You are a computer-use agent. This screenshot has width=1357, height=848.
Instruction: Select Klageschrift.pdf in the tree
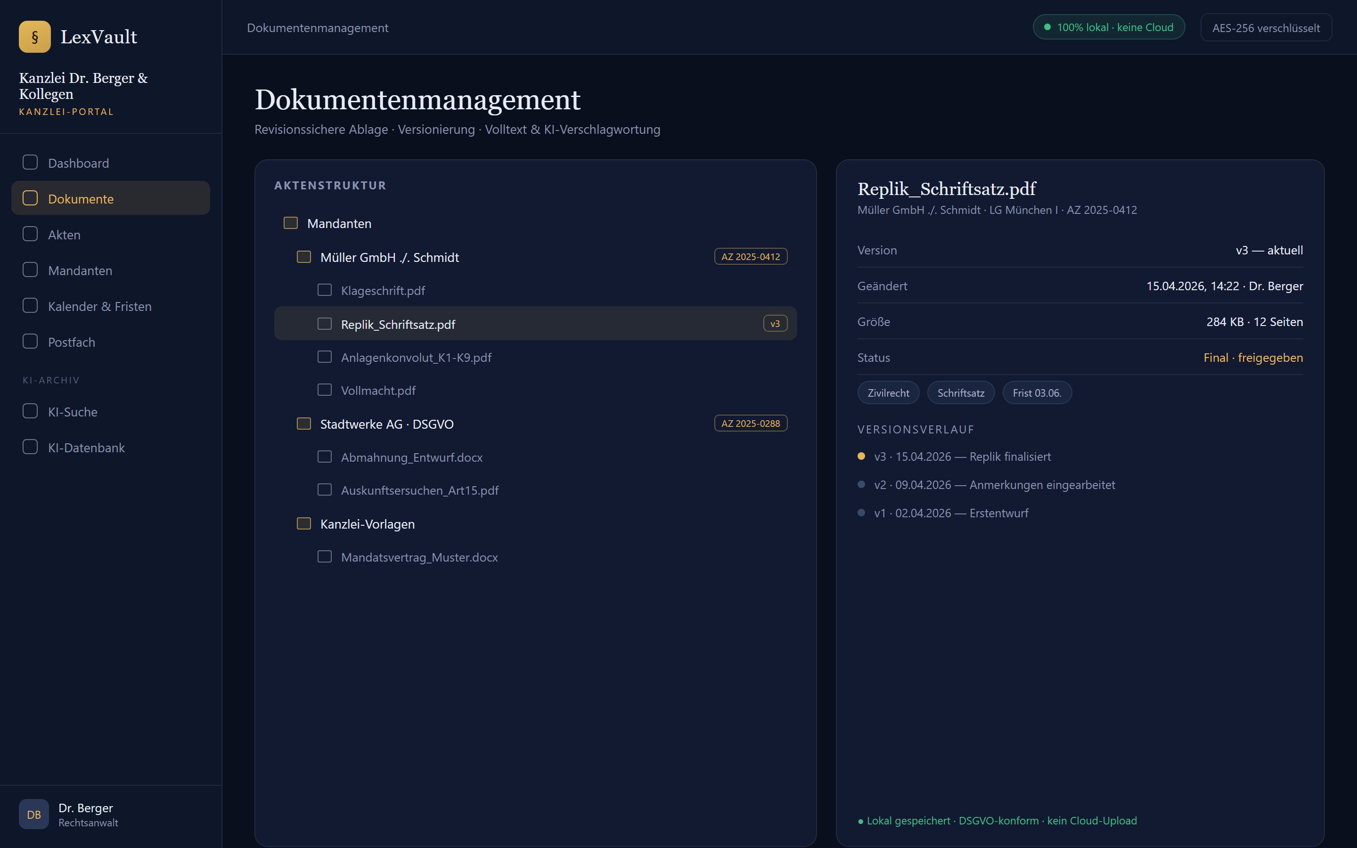click(x=536, y=291)
